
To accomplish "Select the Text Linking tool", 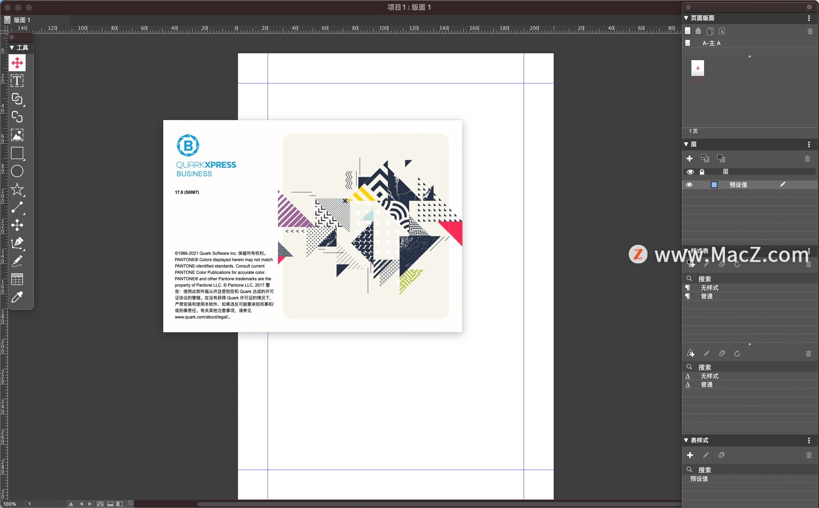I will 17,99.
